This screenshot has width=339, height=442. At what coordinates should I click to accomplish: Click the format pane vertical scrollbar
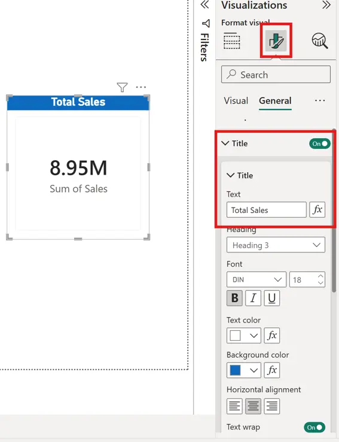click(334, 211)
